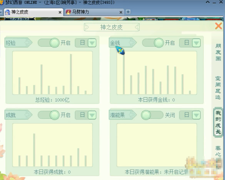The height and width of the screenshot is (180, 225).
Task: Click the 梦幻西游 app icon in title bar
Action: pyautogui.click(x=2, y=2)
